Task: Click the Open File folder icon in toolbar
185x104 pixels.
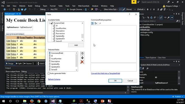Action: [19, 10]
